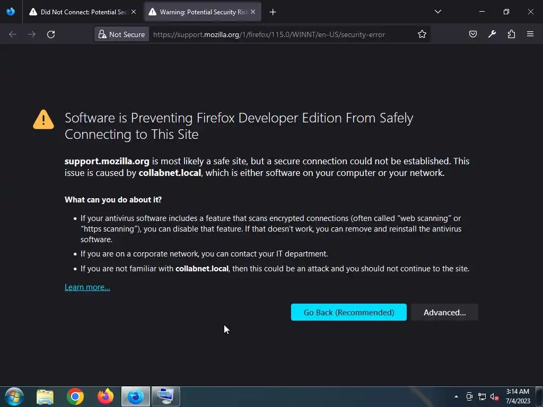Restore down the Firefox window
Screen dimensions: 543x407
click(x=506, y=12)
